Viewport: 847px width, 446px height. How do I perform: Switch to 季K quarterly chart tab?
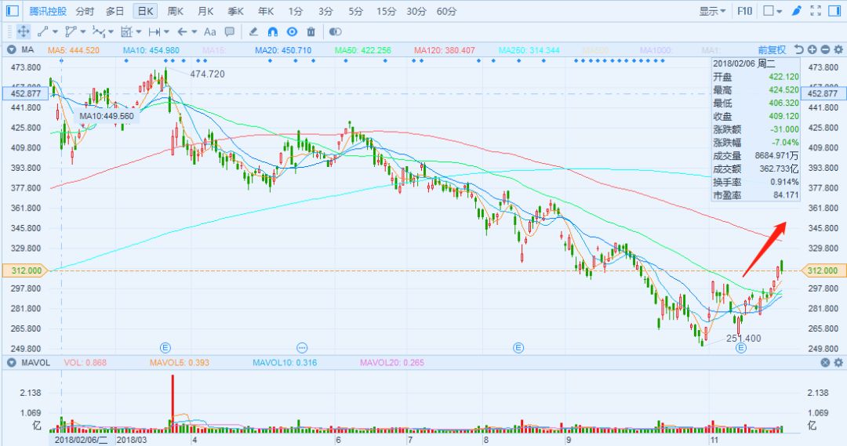(x=236, y=11)
